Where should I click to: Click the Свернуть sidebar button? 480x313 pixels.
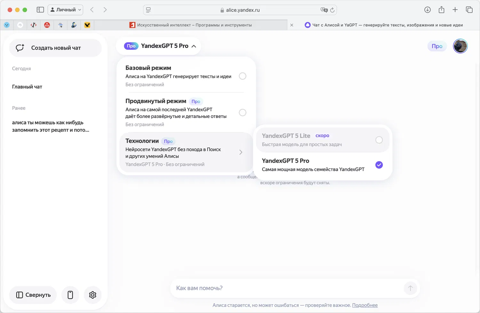click(x=33, y=295)
